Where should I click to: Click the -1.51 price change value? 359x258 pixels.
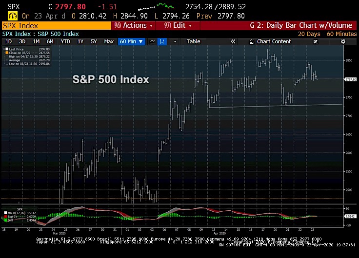pos(107,7)
